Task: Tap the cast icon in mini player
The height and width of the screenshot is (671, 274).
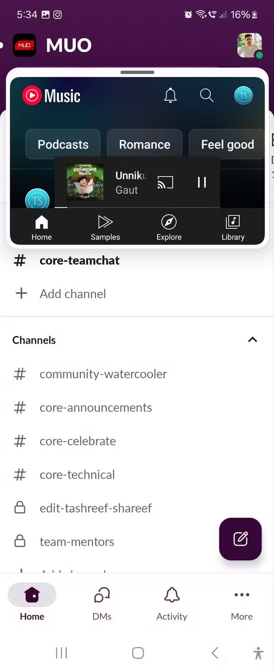Action: click(x=165, y=182)
